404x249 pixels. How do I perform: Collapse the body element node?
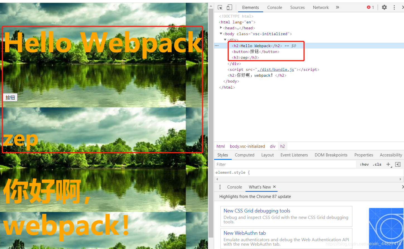click(221, 34)
